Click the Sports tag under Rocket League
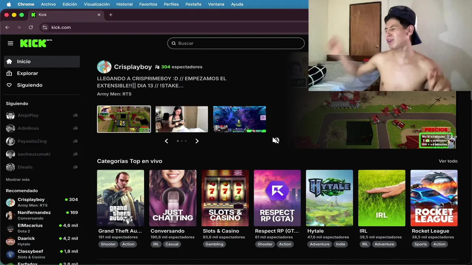This screenshot has height=265, width=472. coord(420,244)
